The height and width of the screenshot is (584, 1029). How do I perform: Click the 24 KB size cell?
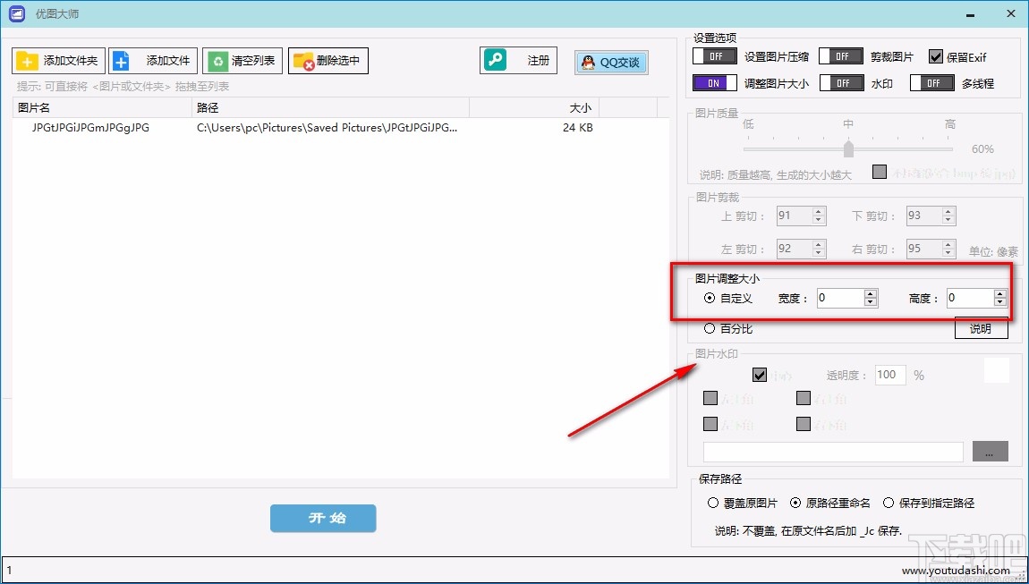click(x=577, y=128)
